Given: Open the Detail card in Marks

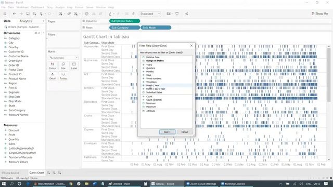Looking at the screenshot, I should coord(53,76).
